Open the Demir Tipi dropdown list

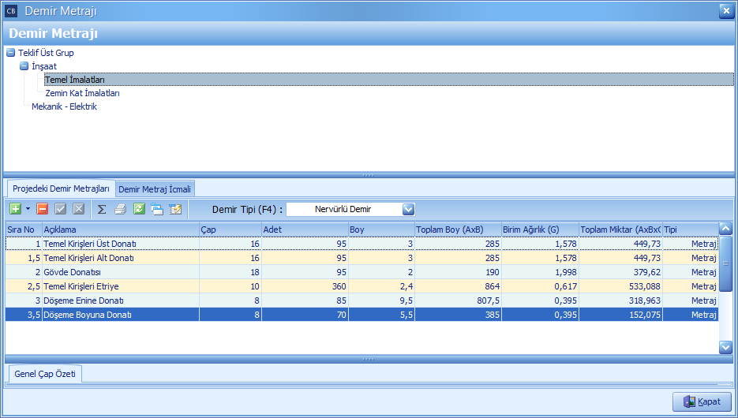click(x=408, y=209)
